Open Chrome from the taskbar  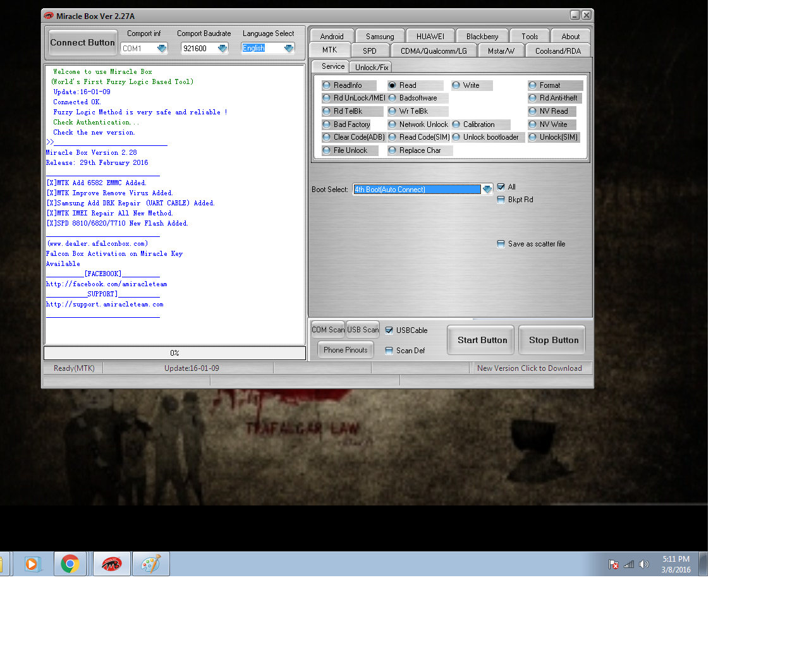(x=70, y=564)
